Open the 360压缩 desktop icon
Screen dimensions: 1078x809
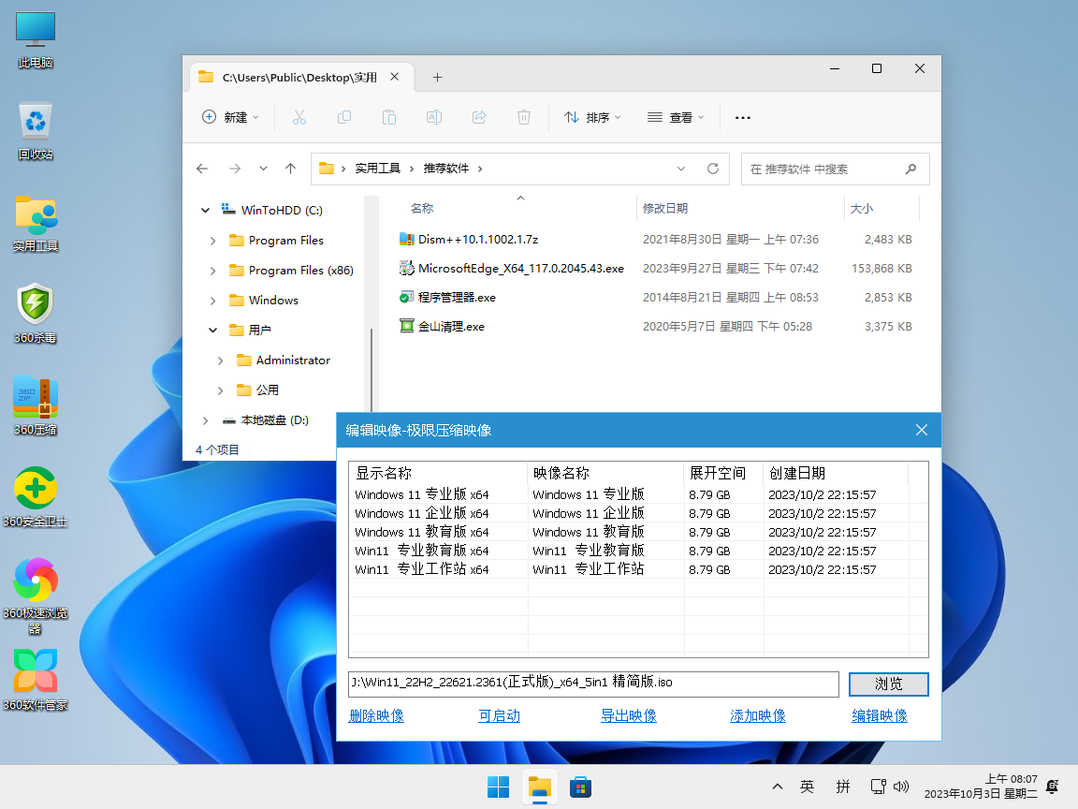coord(36,396)
